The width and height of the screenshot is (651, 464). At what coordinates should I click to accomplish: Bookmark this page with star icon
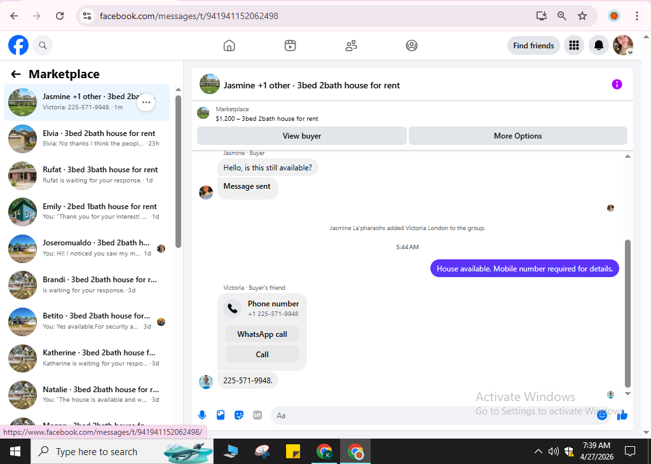pyautogui.click(x=582, y=16)
